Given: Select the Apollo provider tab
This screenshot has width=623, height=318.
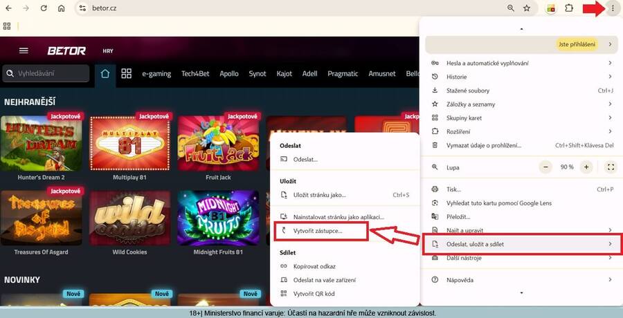Looking at the screenshot, I should coord(229,74).
